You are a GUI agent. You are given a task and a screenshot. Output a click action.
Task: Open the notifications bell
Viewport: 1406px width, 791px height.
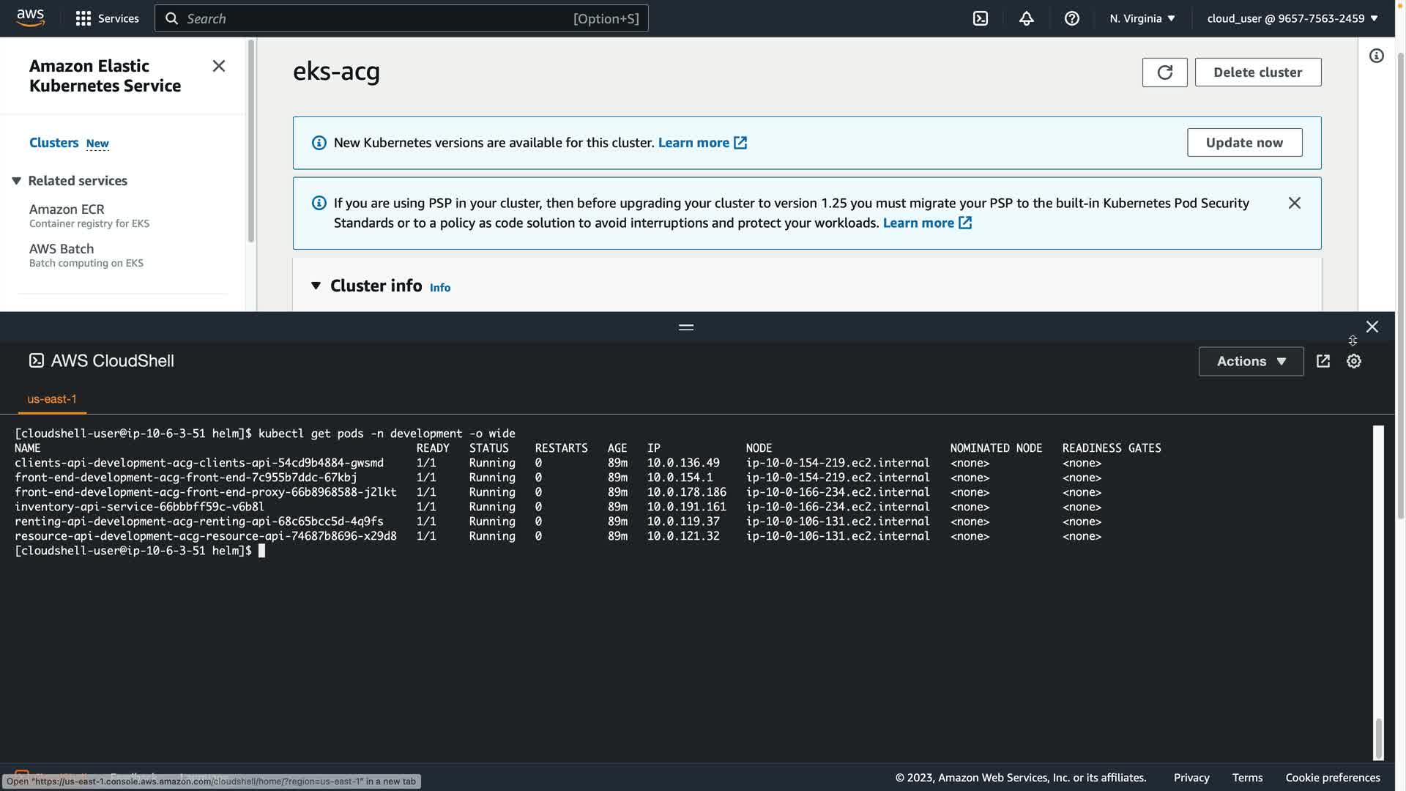tap(1026, 18)
